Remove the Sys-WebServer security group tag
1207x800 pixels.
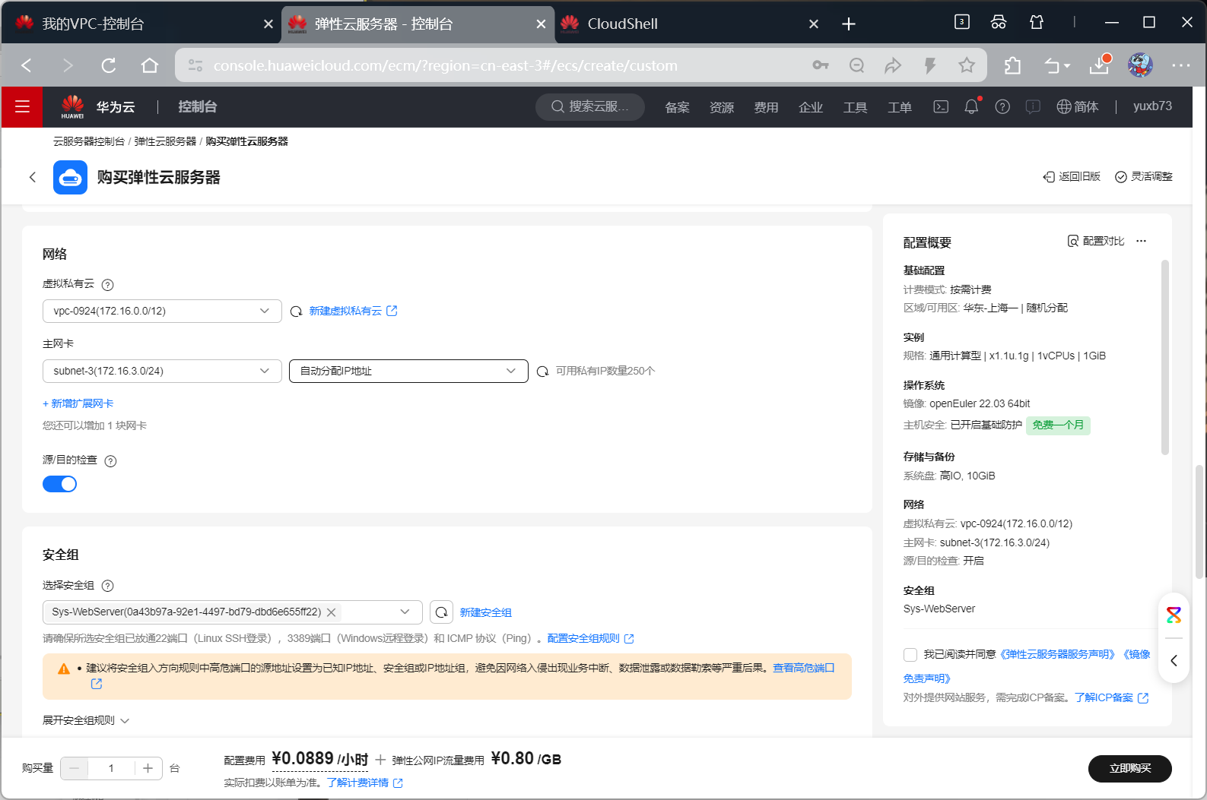click(x=332, y=612)
